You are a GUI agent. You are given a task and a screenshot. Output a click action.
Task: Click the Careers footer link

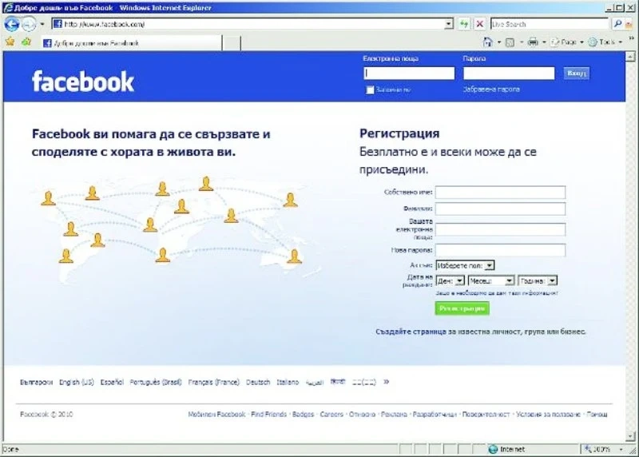pyautogui.click(x=331, y=414)
